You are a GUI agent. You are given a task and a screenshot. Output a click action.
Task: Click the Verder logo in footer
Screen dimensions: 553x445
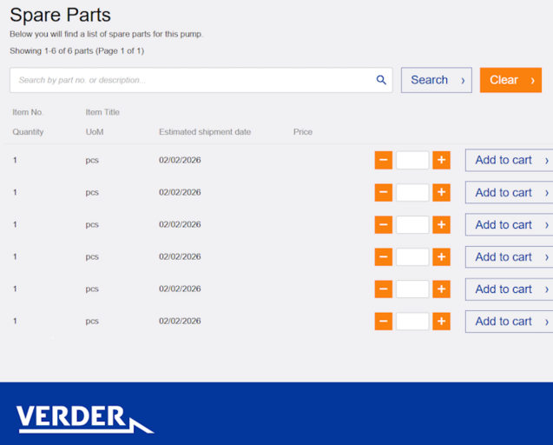tap(84, 418)
